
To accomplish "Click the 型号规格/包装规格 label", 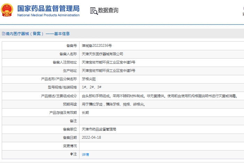I will pyautogui.click(x=62, y=87).
